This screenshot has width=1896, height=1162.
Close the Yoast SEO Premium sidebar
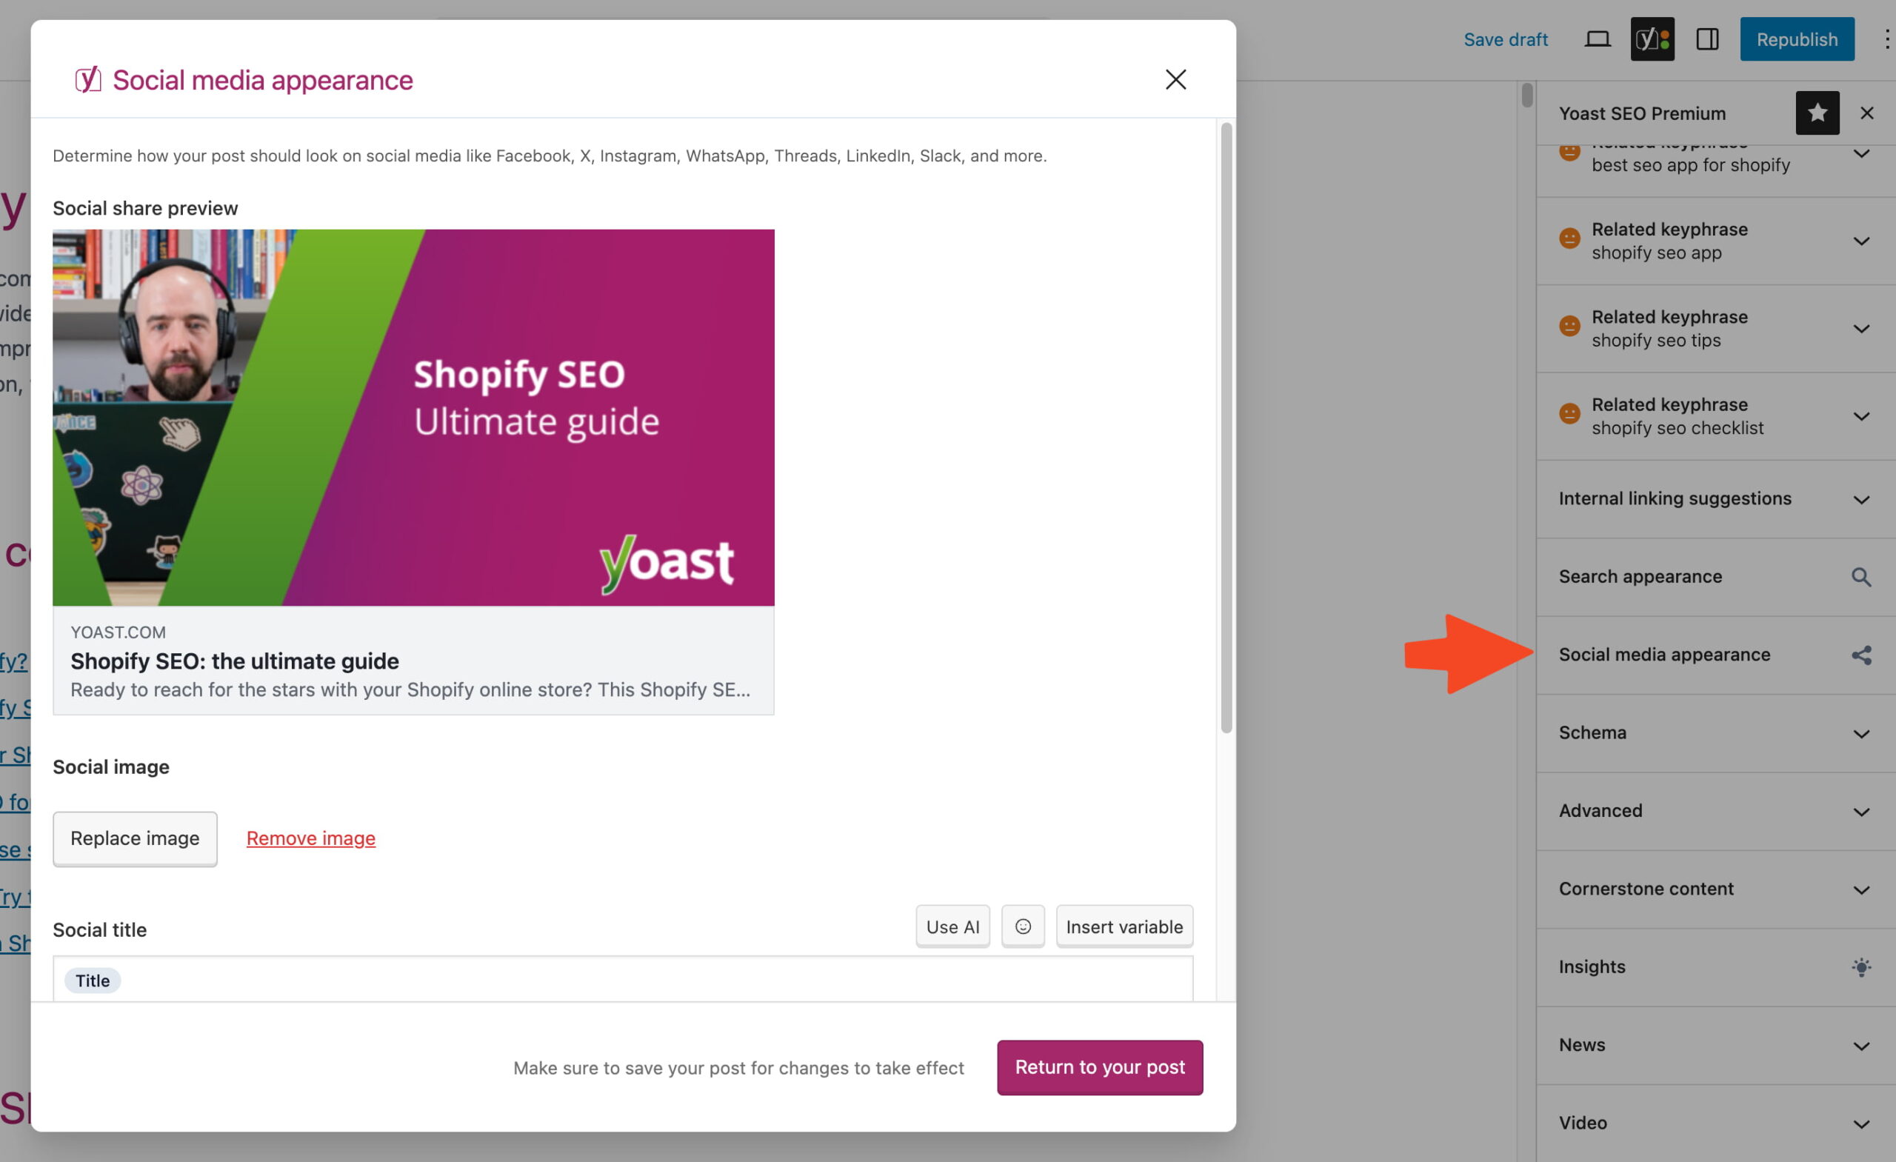click(1866, 113)
